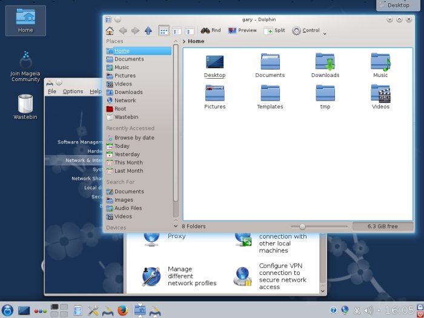Open the Mageia application launcher menu
The height and width of the screenshot is (318, 424).
(x=7, y=310)
